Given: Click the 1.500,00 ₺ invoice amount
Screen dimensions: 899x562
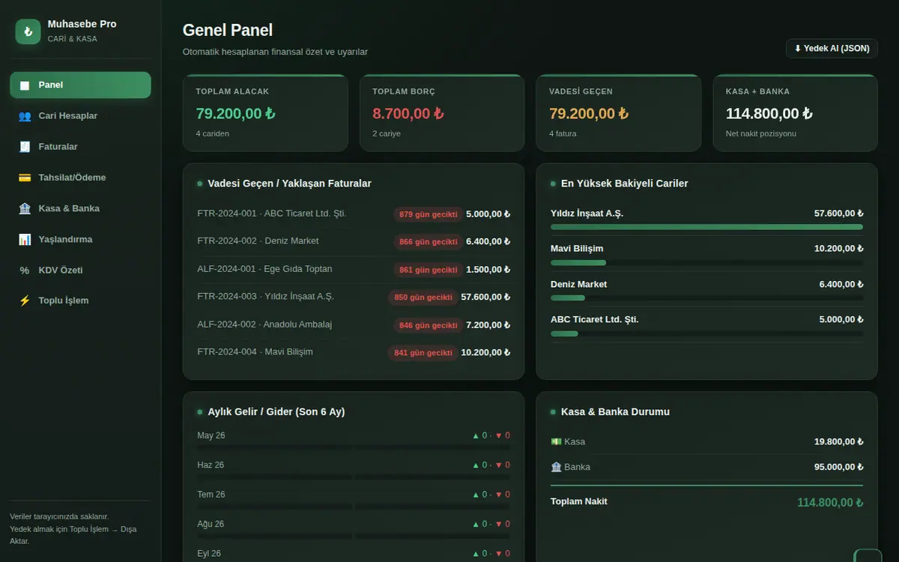Looking at the screenshot, I should point(488,270).
